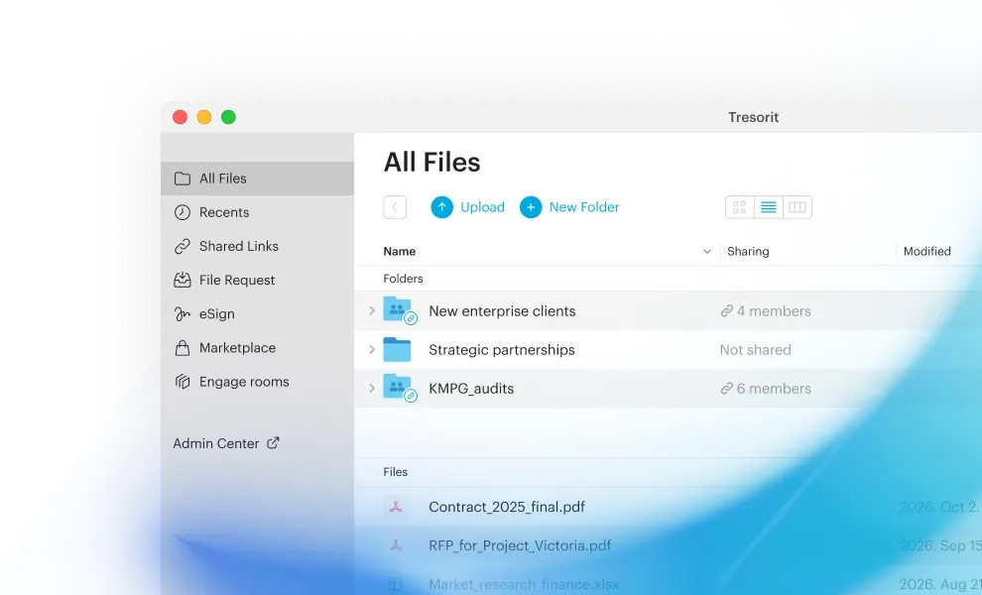Screen dimensions: 982x595
Task: Click the Upload arrow icon
Action: 441,207
